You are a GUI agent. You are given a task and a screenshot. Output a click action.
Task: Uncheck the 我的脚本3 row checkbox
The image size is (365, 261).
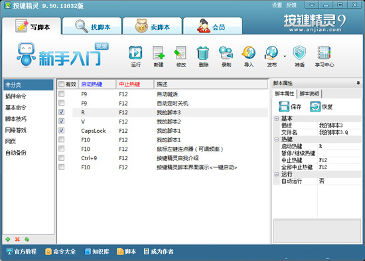pos(62,112)
